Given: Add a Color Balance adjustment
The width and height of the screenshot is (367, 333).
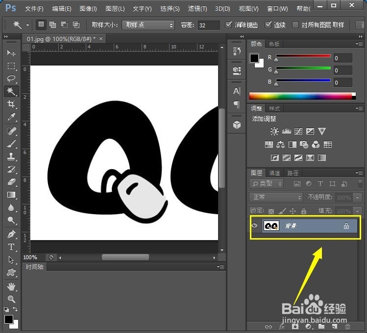Looking at the screenshot, I should (280, 145).
